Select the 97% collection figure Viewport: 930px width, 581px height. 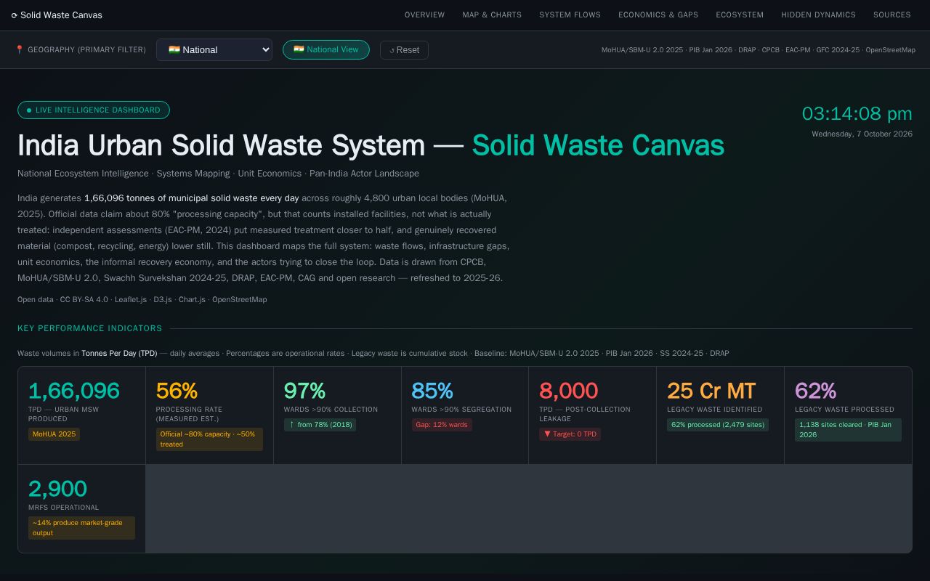coord(304,391)
